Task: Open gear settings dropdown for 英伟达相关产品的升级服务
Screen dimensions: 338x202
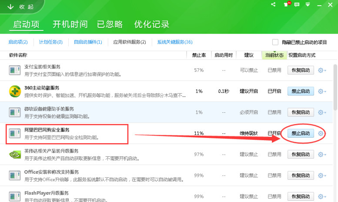Action: pos(322,154)
